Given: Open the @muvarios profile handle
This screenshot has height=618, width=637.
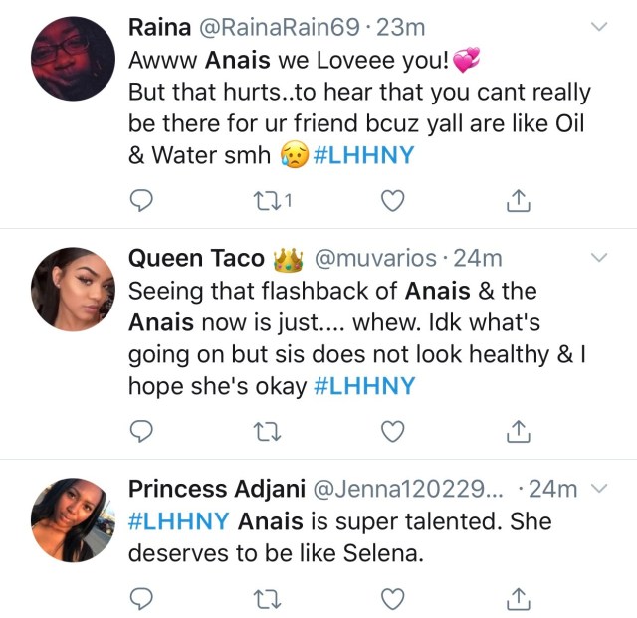Looking at the screenshot, I should point(375,259).
